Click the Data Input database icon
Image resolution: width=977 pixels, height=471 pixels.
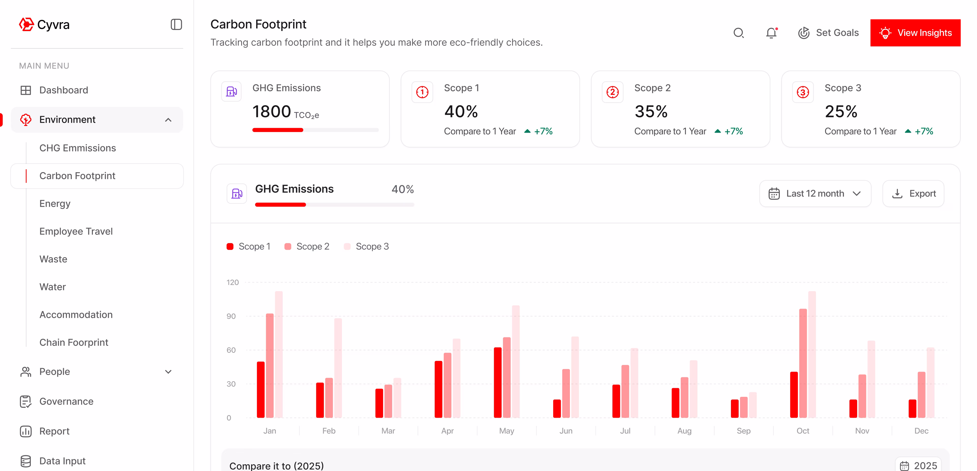point(25,461)
